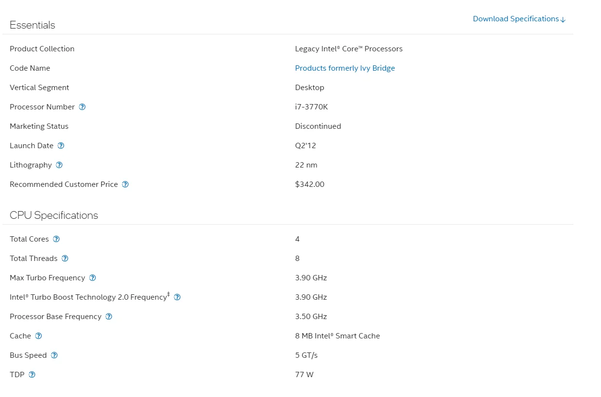Viewport: 601px width, 397px height.
Task: Click the CPU Specifications section heading
Action: [x=54, y=215]
